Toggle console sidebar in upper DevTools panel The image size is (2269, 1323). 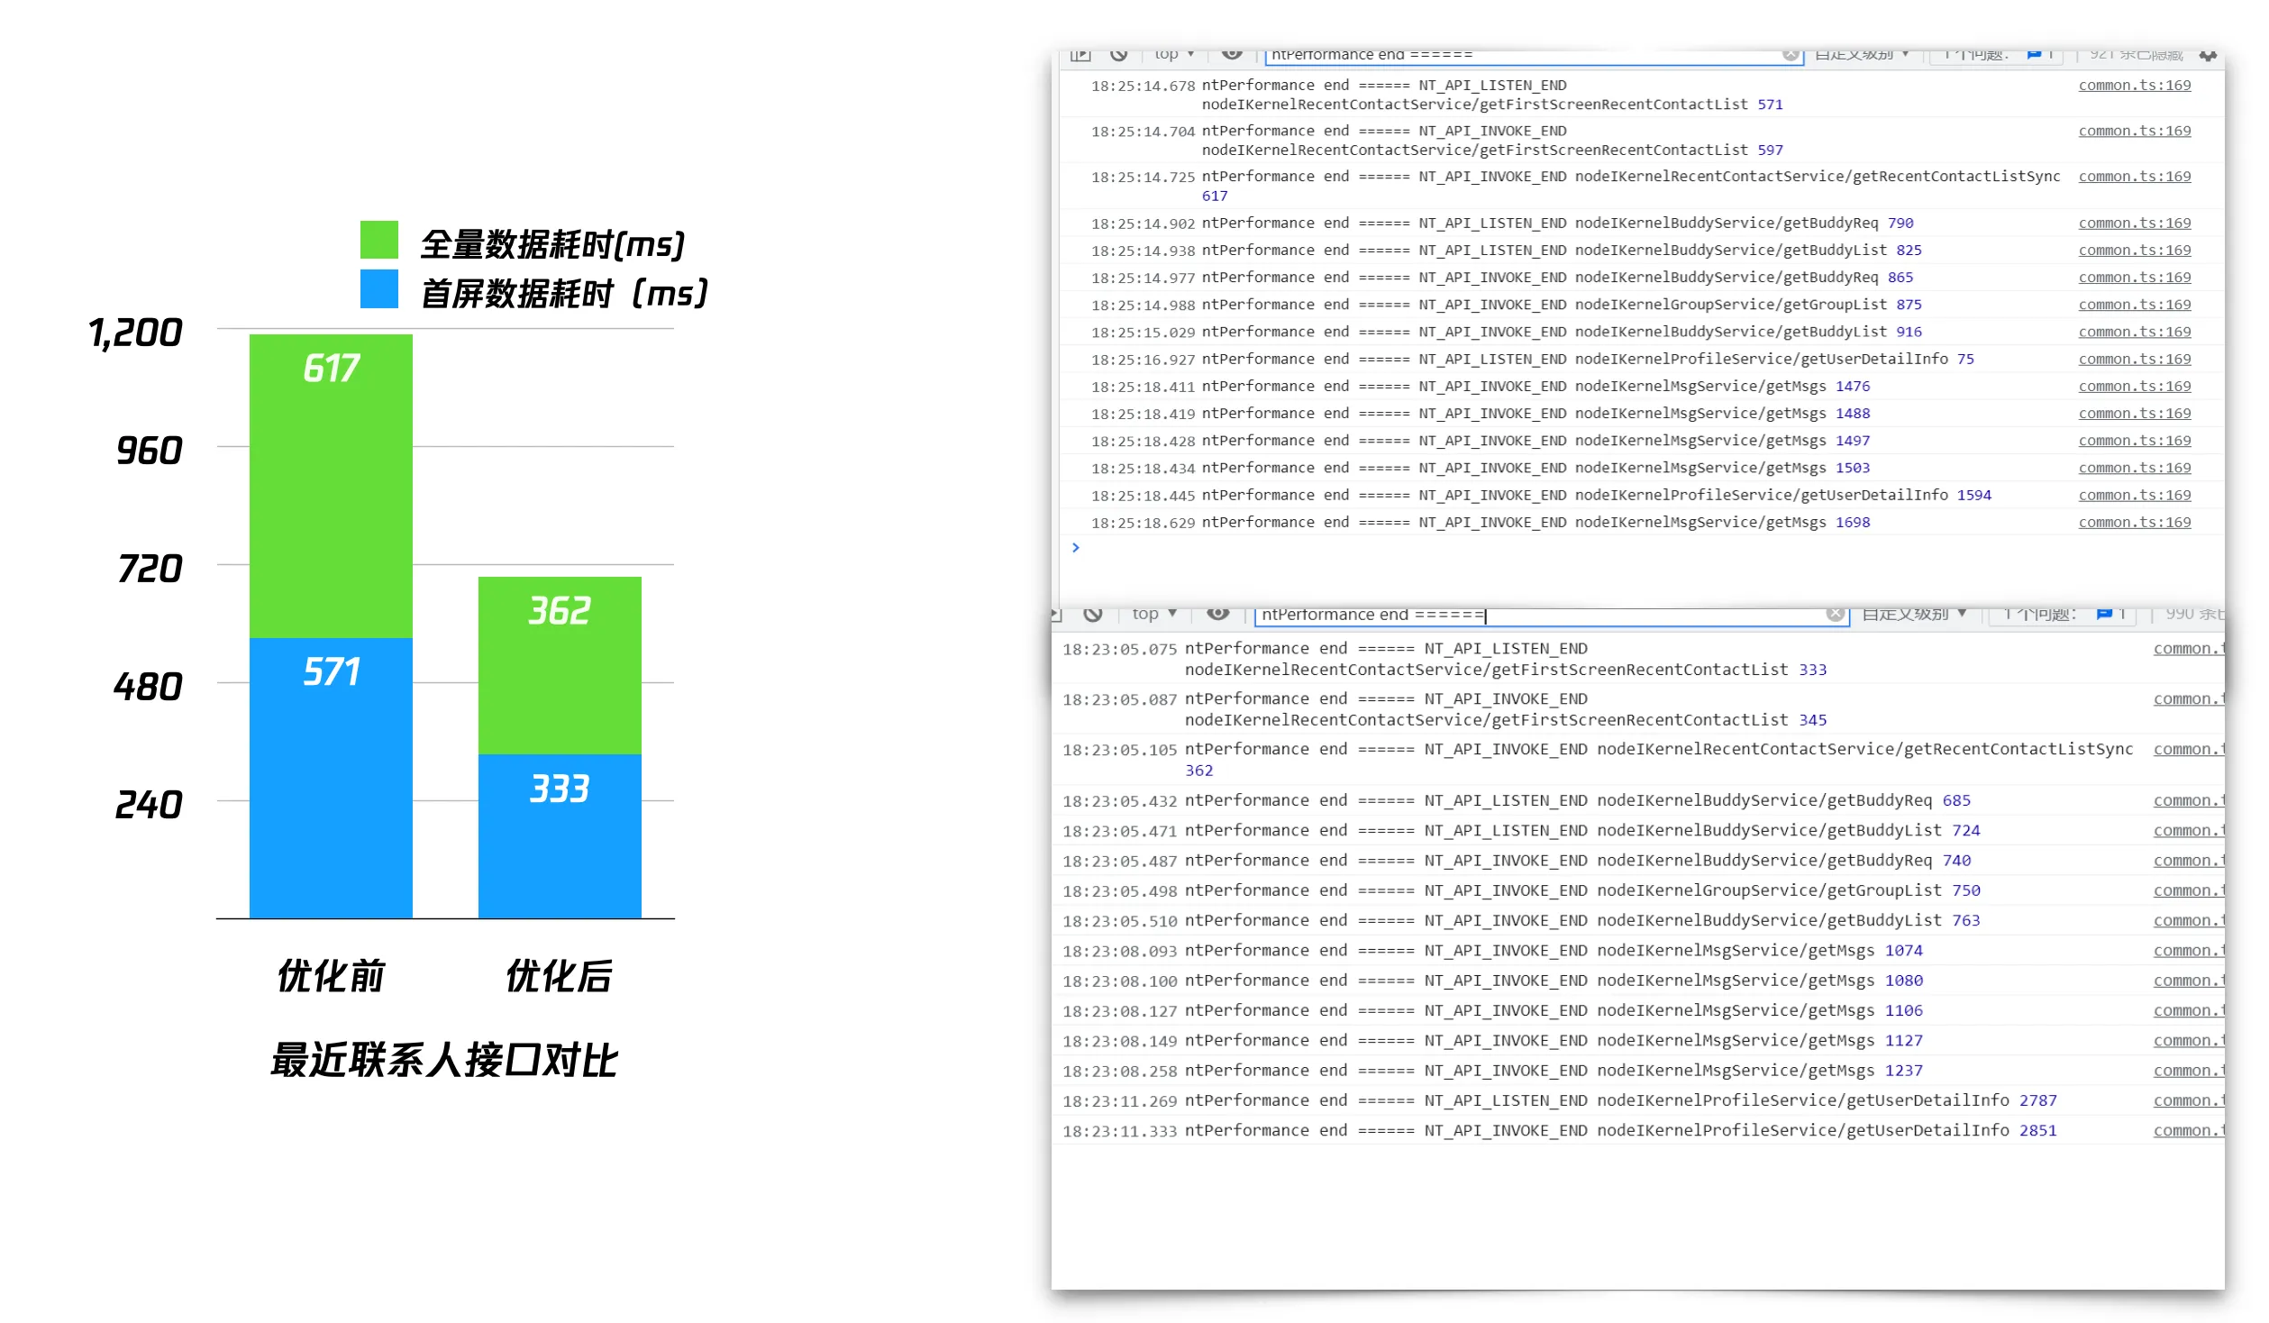click(1080, 55)
